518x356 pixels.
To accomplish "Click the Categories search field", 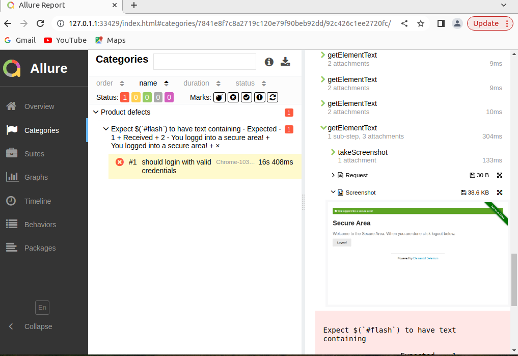I will [x=204, y=61].
